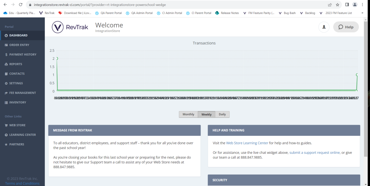This screenshot has width=370, height=186.
Task: Open Fee Management sidebar item
Action: 23,93
